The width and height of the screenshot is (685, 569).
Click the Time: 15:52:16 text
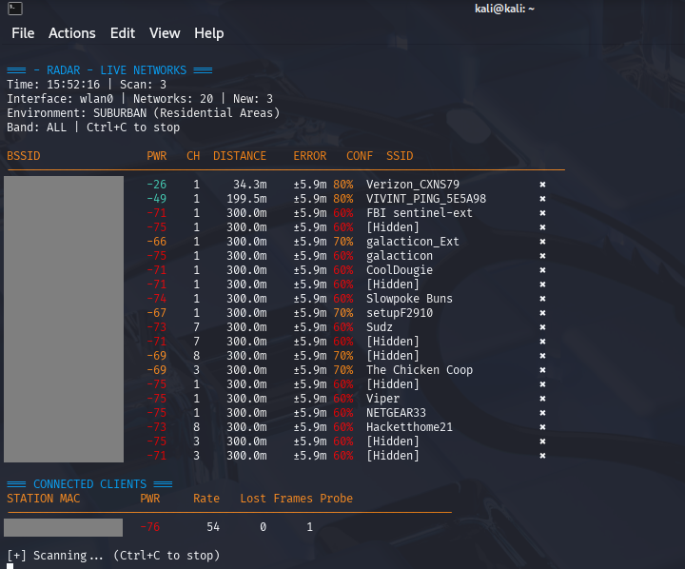click(x=53, y=85)
